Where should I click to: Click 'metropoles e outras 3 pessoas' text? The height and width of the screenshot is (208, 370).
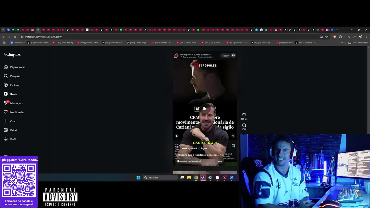pos(195,55)
